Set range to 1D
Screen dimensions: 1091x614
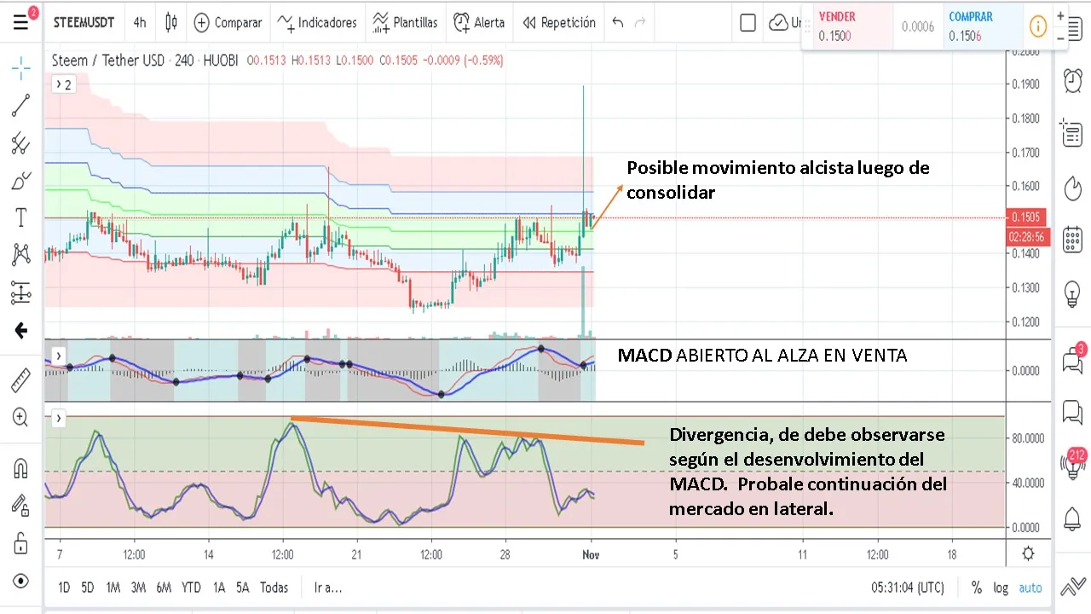pyautogui.click(x=64, y=588)
